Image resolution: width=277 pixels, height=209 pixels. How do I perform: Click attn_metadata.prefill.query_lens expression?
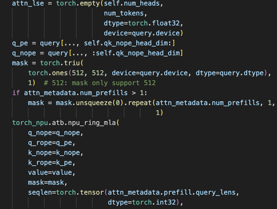click(x=172, y=192)
